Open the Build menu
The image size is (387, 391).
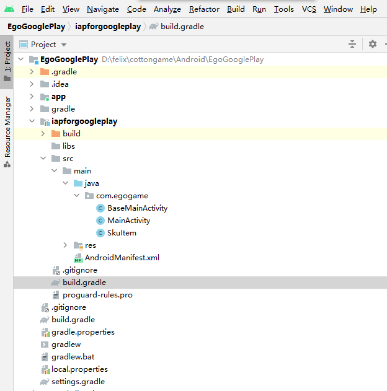[x=236, y=9]
